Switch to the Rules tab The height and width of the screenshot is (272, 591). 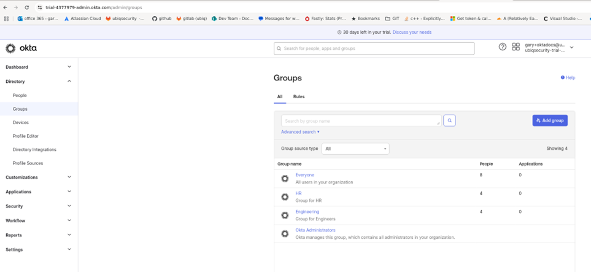click(x=299, y=96)
